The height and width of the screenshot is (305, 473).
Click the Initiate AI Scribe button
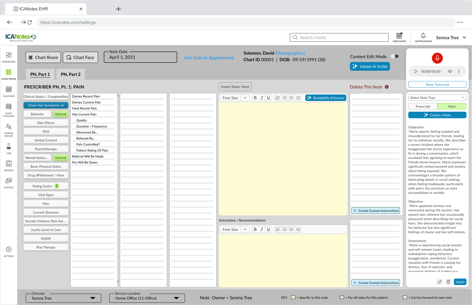pos(370,66)
